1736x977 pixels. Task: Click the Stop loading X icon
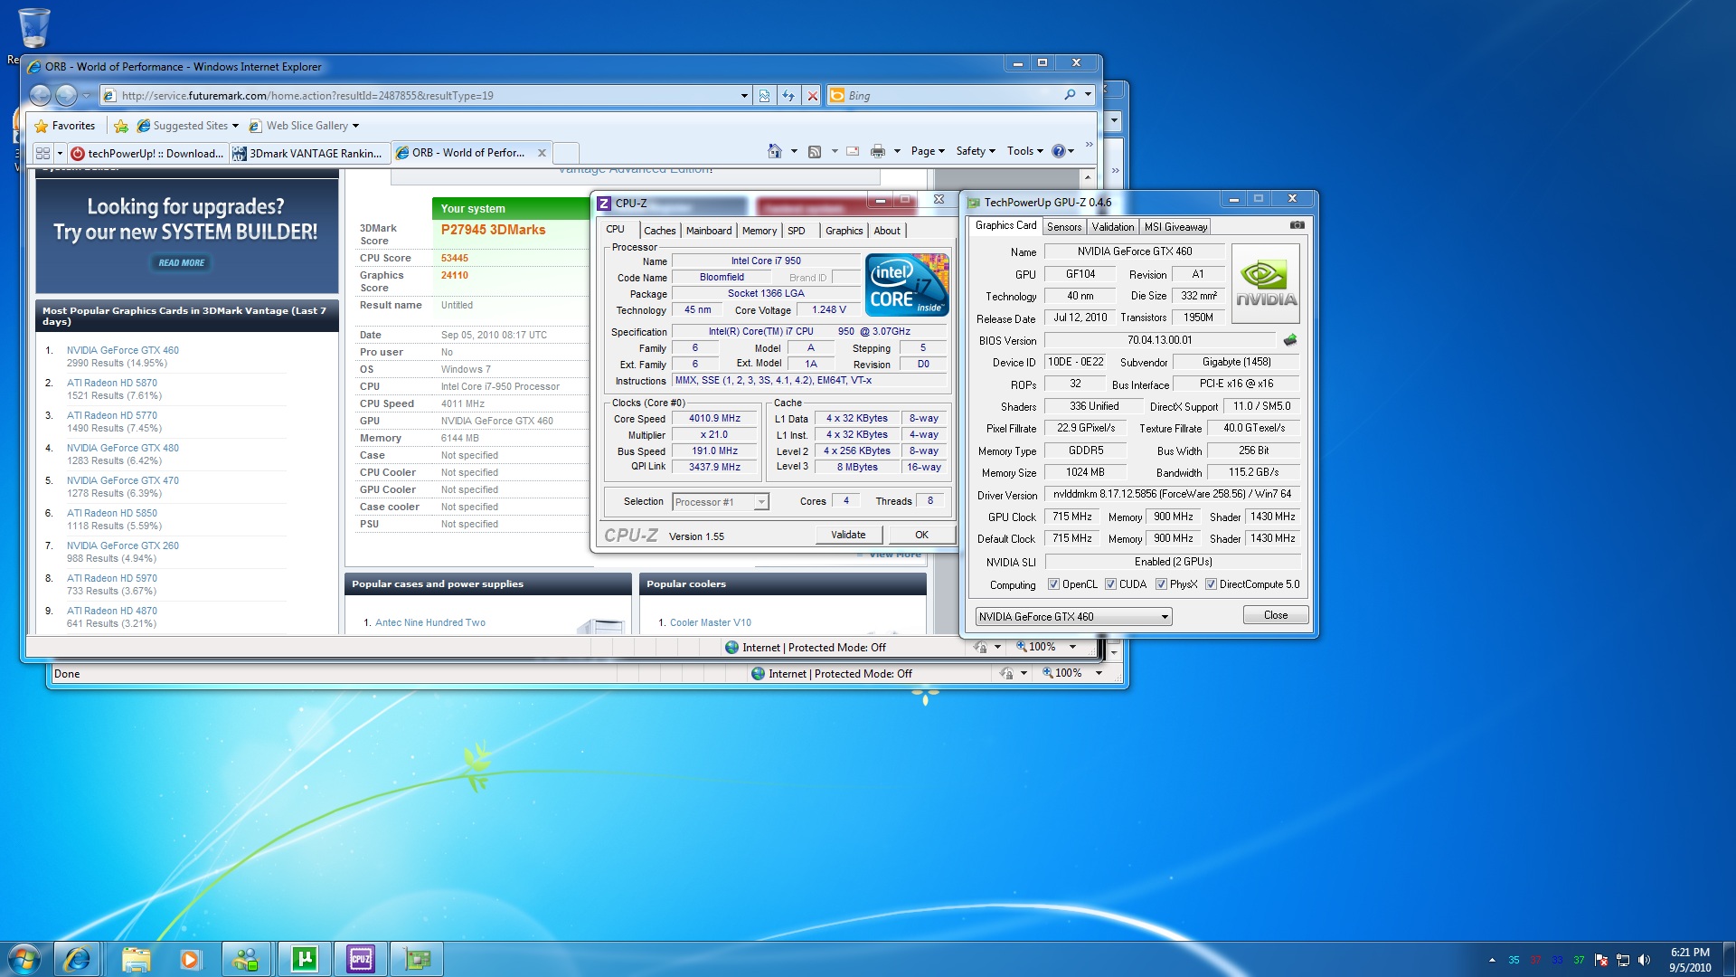pos(812,96)
